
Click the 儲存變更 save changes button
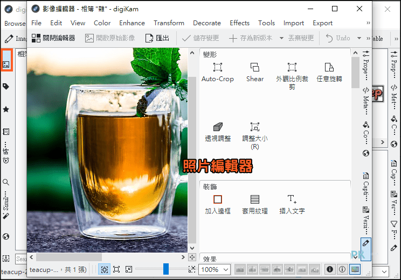click(x=200, y=38)
